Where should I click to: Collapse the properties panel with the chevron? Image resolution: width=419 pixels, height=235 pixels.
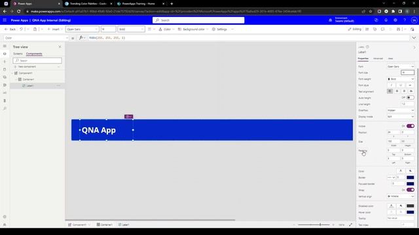[414, 48]
